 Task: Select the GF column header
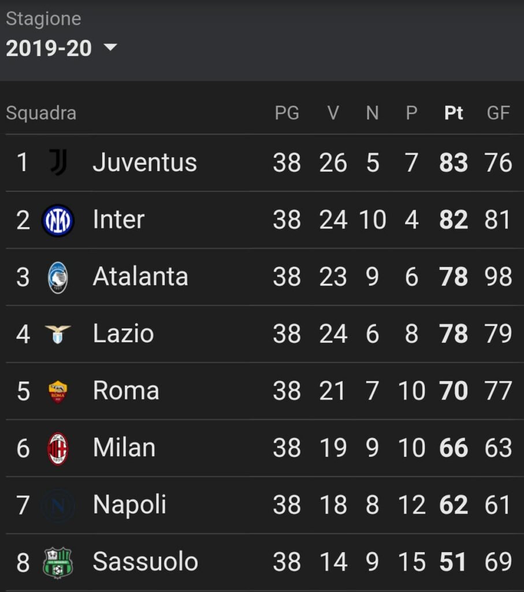tap(499, 113)
